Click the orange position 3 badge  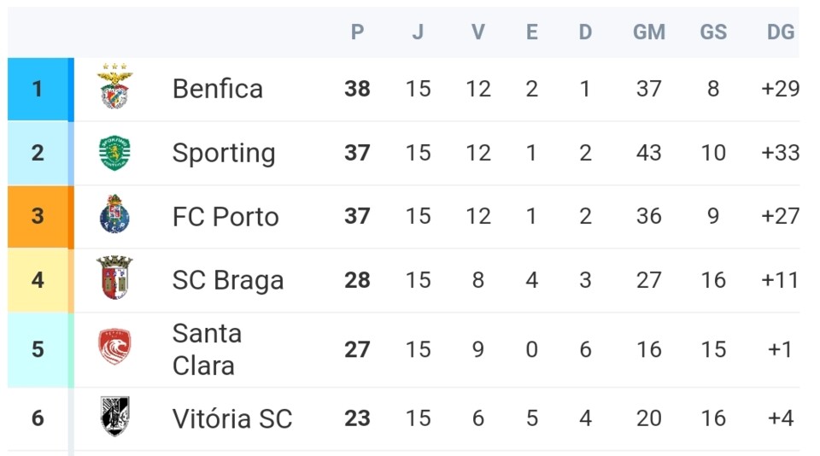pos(38,216)
